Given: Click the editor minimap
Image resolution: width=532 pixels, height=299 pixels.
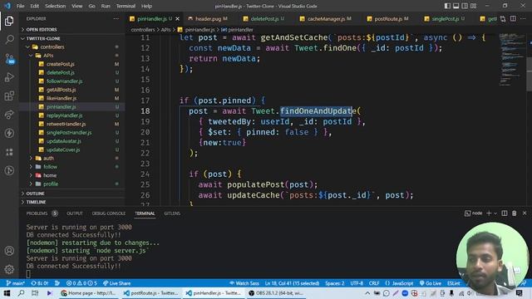Looking at the screenshot, I should point(512,60).
